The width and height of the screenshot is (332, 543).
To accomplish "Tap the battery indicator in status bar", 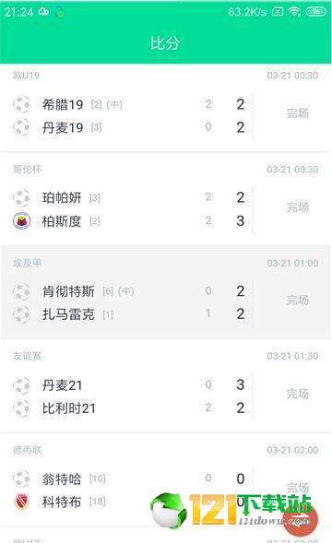I will coord(315,12).
